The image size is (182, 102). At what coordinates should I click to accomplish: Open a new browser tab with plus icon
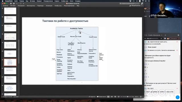click(x=166, y=35)
